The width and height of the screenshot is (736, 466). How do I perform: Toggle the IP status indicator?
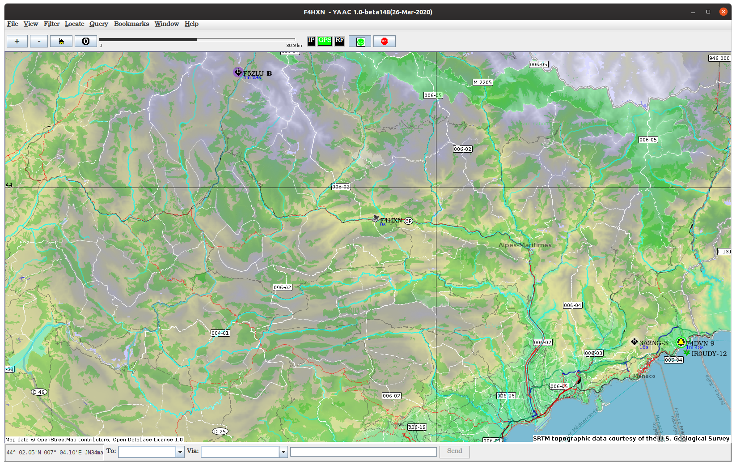311,41
